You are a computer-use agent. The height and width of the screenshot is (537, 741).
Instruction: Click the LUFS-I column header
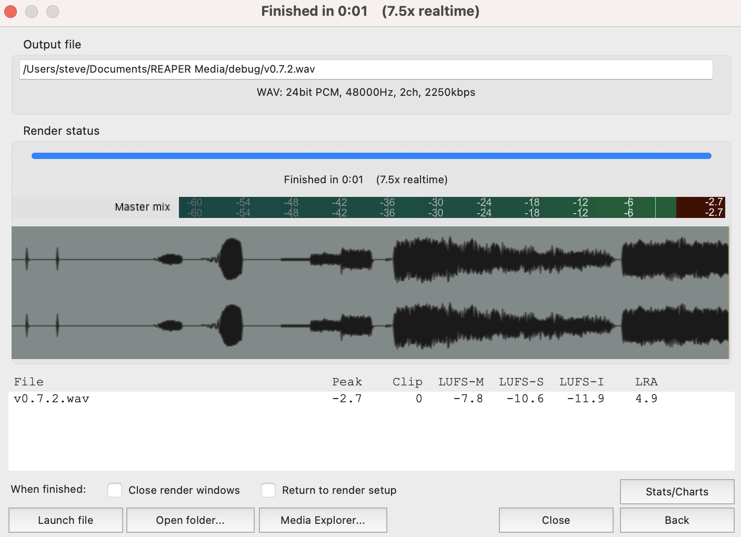tap(582, 381)
